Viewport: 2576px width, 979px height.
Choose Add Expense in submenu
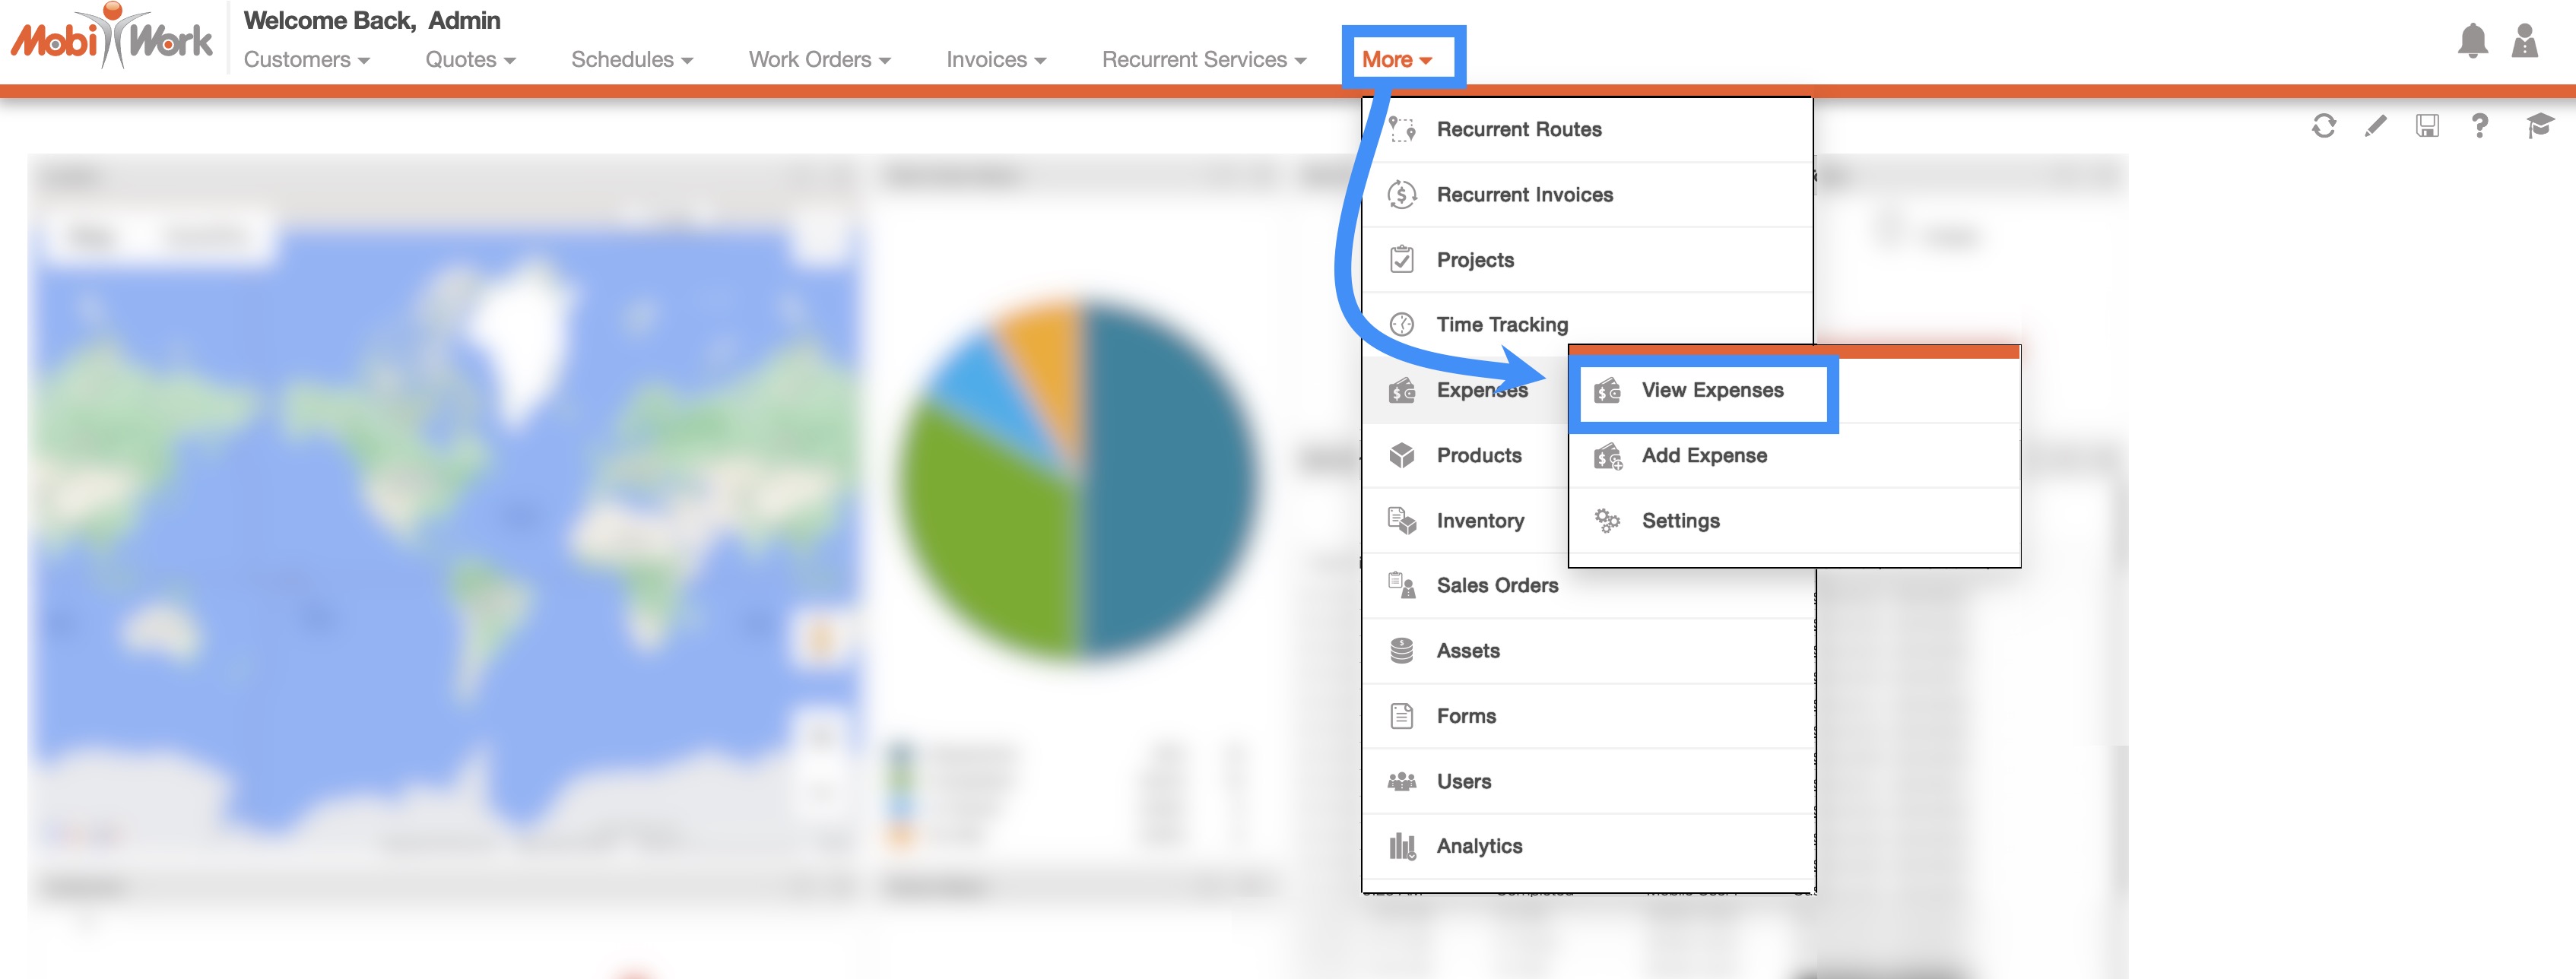(x=1703, y=456)
